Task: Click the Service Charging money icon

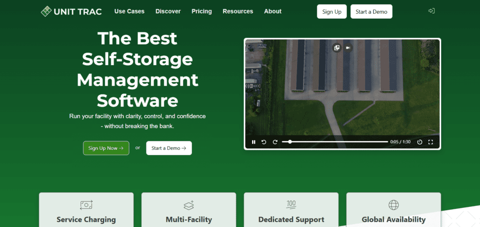Action: coord(86,205)
